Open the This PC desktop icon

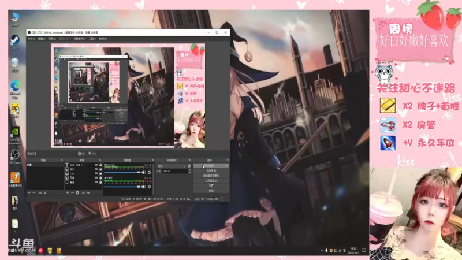tap(15, 19)
